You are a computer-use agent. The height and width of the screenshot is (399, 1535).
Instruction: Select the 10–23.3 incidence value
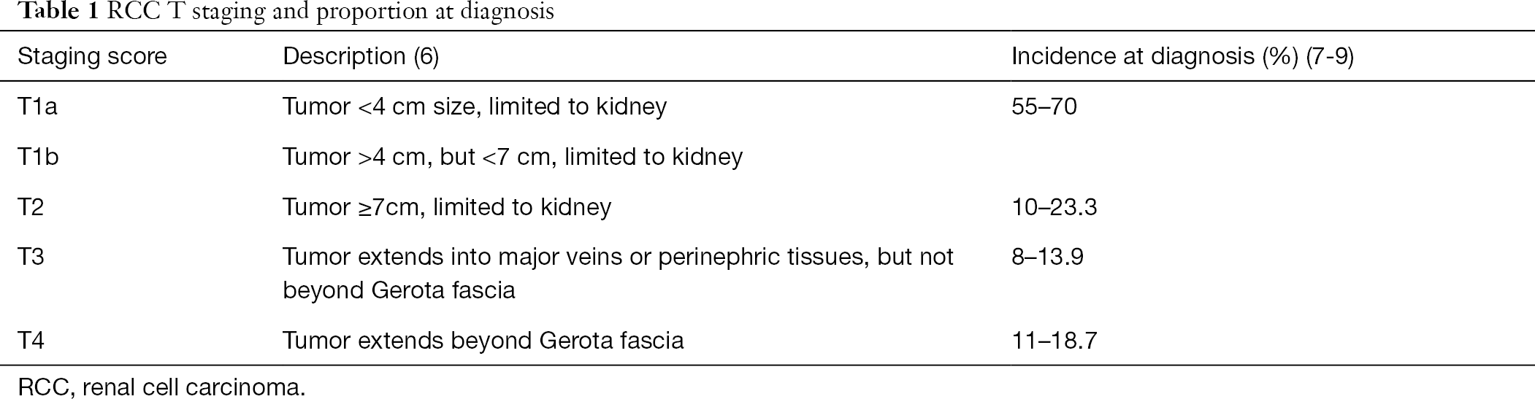point(1054,207)
